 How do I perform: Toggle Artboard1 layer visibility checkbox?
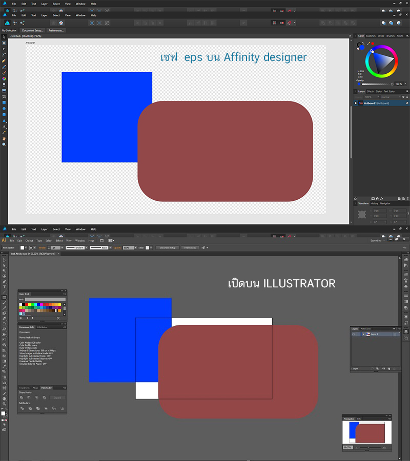(x=407, y=103)
